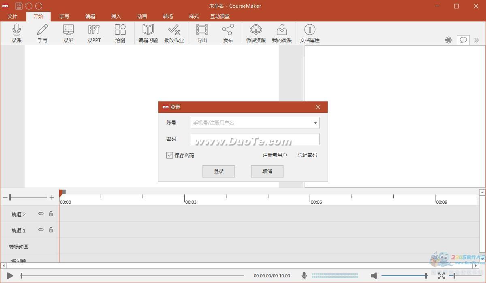Adjust the volume slider
This screenshot has height=283, width=486.
click(x=405, y=276)
